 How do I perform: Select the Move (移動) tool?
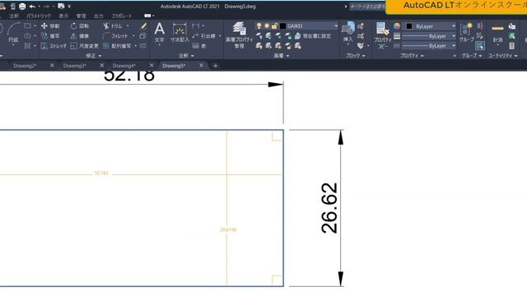click(x=50, y=25)
